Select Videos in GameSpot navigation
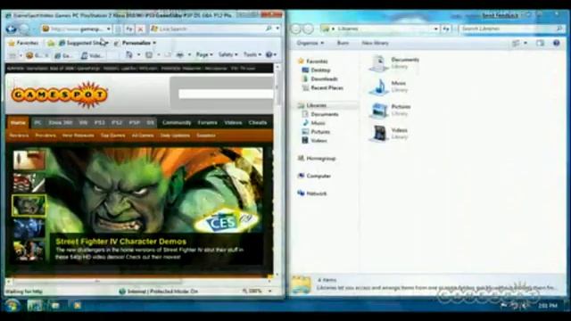571x321 pixels. coord(233,123)
